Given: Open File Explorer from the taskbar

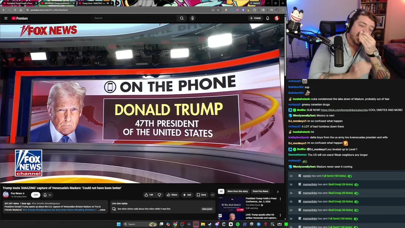Looking at the screenshot, I should tap(203, 224).
